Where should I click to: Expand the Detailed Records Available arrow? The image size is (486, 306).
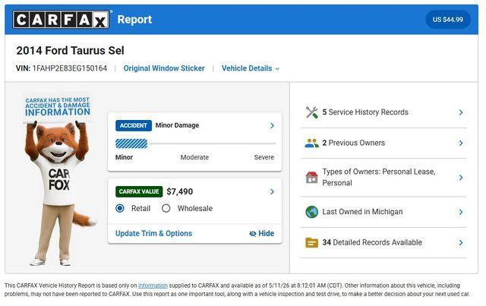tap(461, 243)
